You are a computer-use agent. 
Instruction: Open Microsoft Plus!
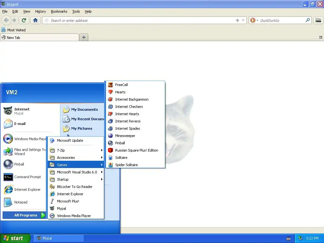(x=76, y=201)
